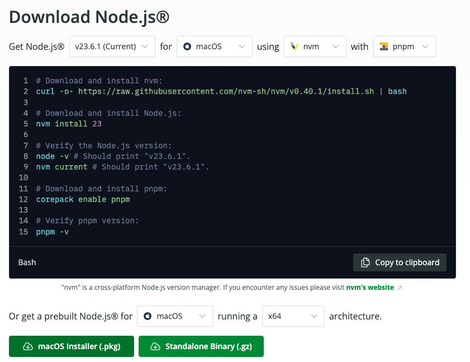
Task: Expand the pnpm package manager dropdown chevron
Action: [x=425, y=46]
